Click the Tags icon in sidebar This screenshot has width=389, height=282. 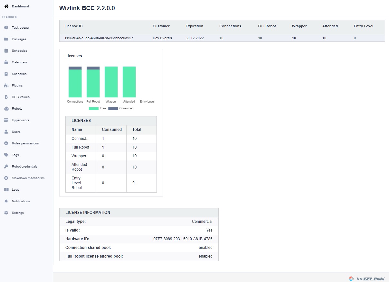coord(6,155)
